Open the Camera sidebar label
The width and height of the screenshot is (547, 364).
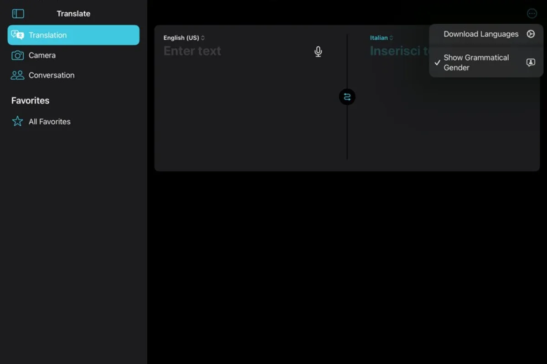coord(42,55)
